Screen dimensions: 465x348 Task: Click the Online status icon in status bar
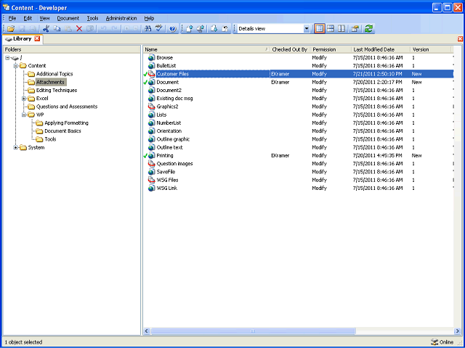tap(434, 341)
